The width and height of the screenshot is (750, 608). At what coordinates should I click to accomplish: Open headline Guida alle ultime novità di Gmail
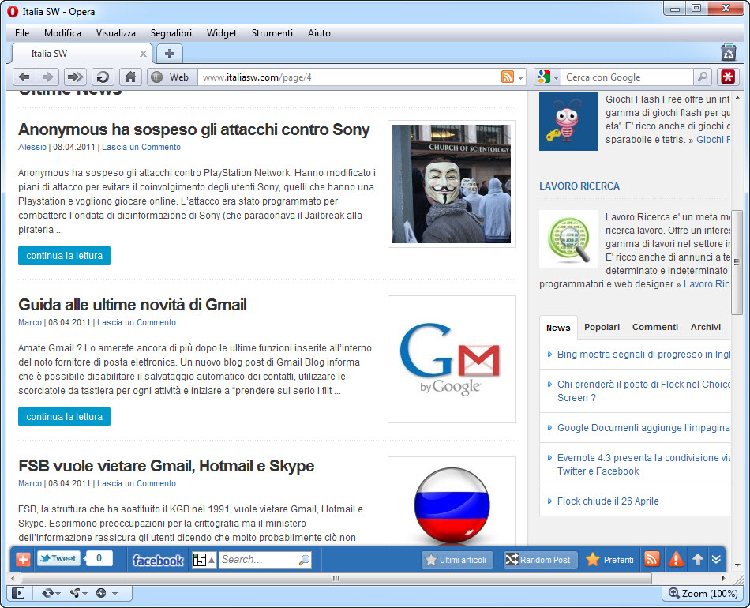[133, 305]
